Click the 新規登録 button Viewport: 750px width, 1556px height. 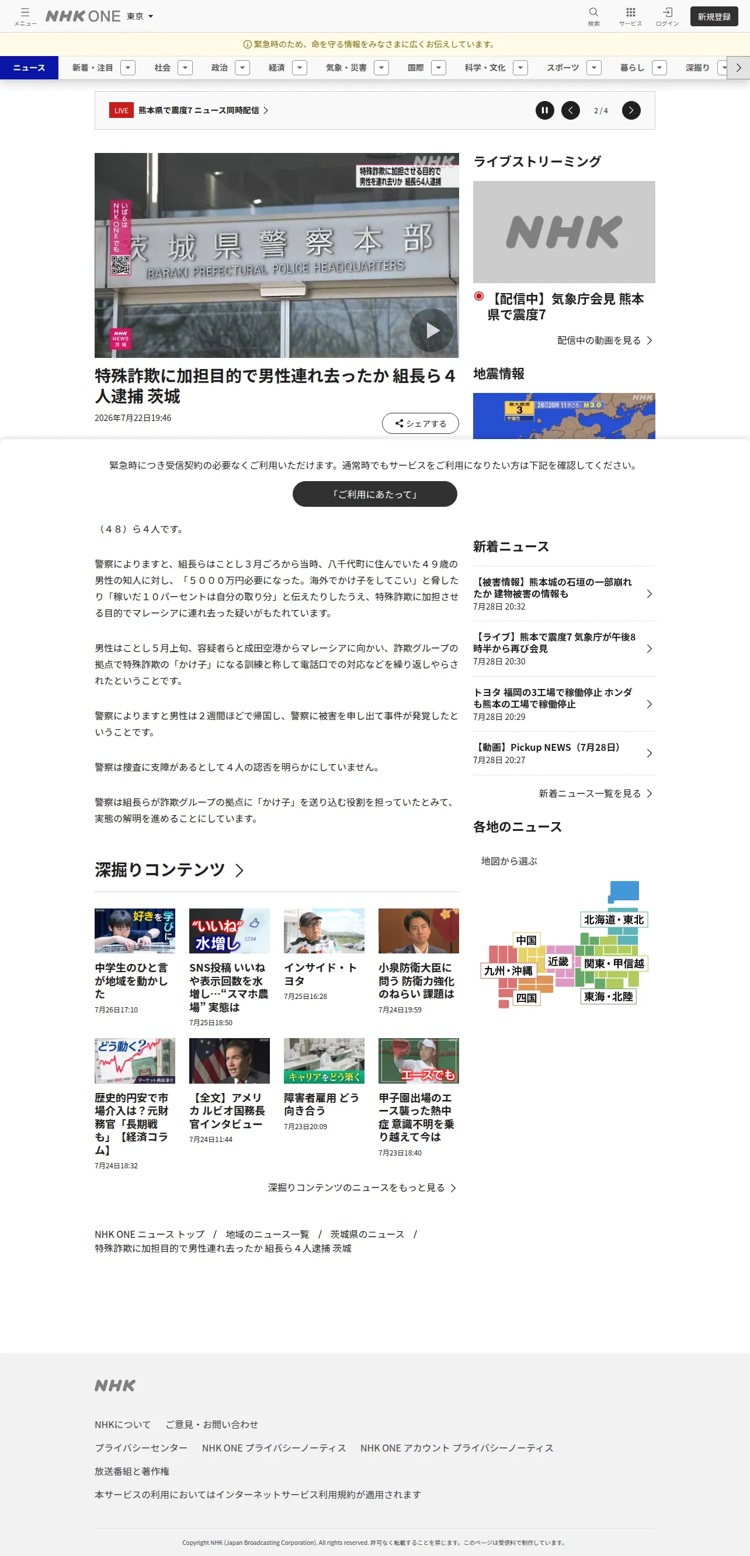[714, 16]
